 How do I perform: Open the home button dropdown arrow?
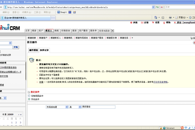159,18
